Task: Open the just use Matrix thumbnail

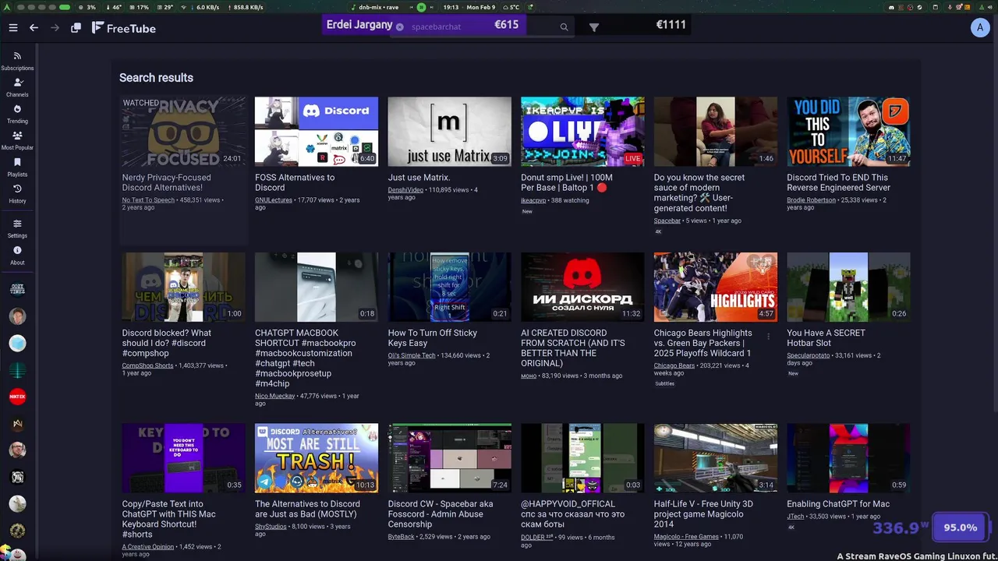Action: [450, 132]
